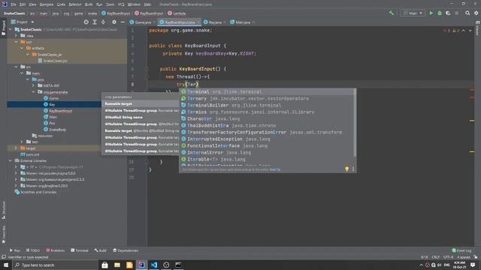Toggle the Problems tool window
The height and width of the screenshot is (270, 481).
(55, 250)
